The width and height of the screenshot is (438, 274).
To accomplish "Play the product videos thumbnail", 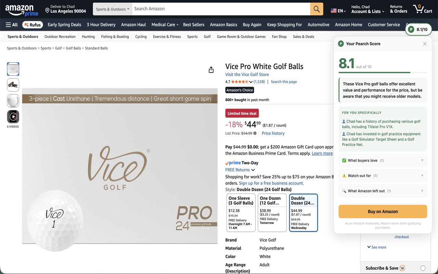I will pos(13,116).
